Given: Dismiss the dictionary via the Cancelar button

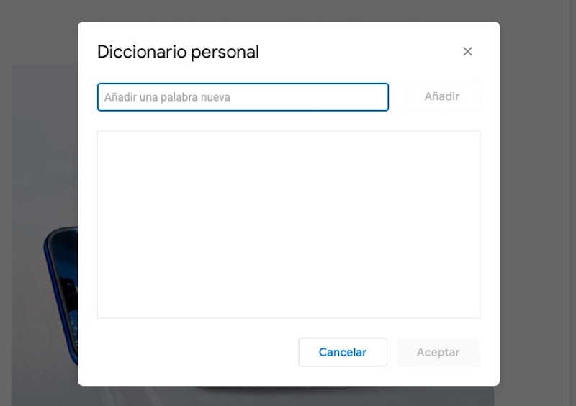Looking at the screenshot, I should (343, 353).
